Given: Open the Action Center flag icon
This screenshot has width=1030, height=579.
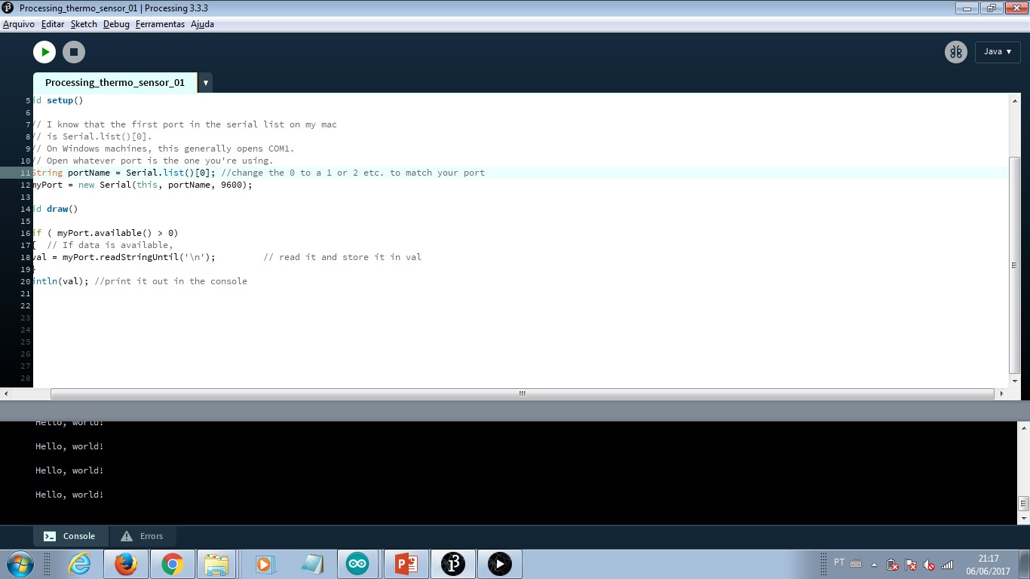Looking at the screenshot, I should (911, 565).
